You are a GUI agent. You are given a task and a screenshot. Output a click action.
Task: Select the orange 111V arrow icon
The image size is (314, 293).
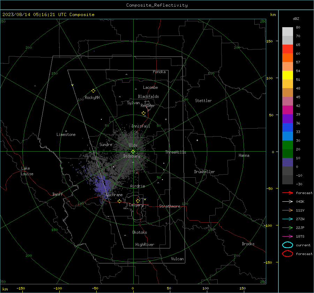(287, 210)
